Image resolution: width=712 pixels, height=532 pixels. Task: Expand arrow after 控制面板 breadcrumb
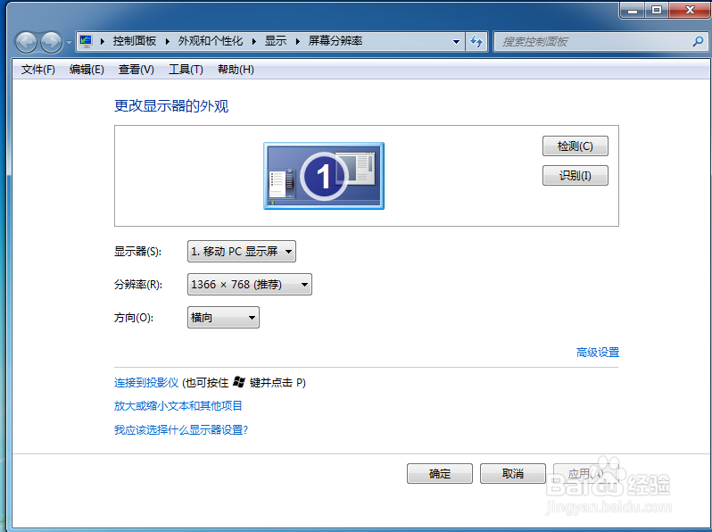(167, 42)
